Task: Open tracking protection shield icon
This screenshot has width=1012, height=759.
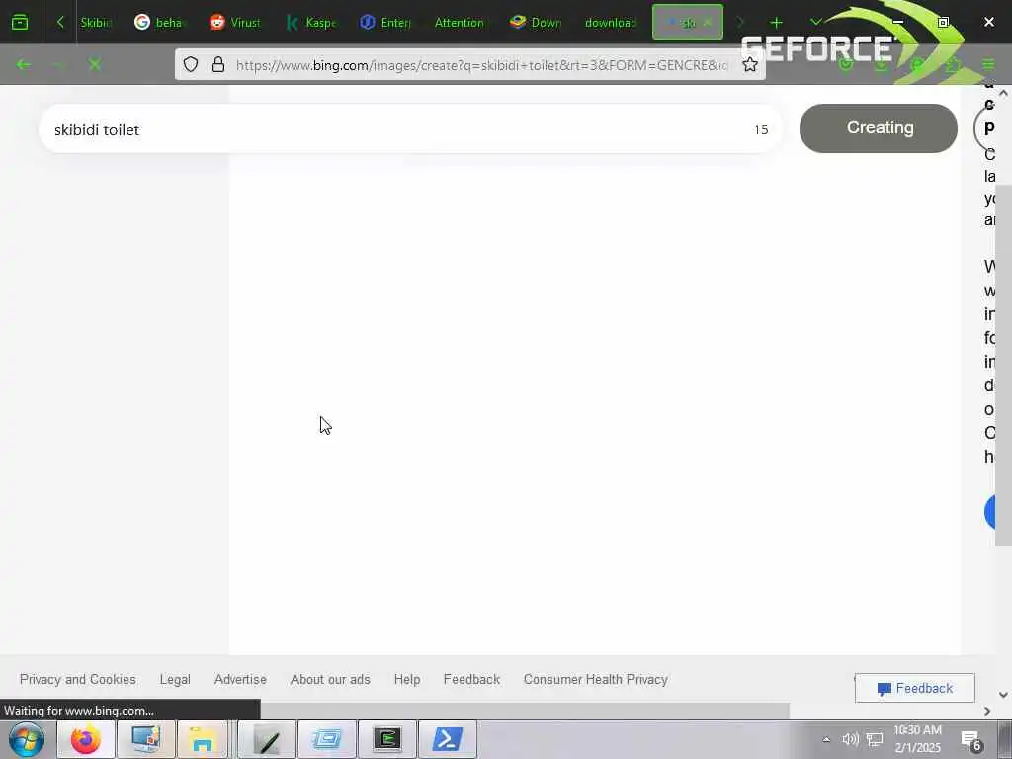Action: (x=191, y=64)
